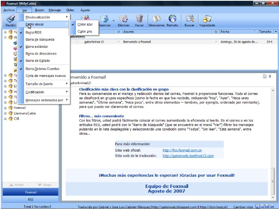Open Direcciones address book icon

click(x=157, y=19)
